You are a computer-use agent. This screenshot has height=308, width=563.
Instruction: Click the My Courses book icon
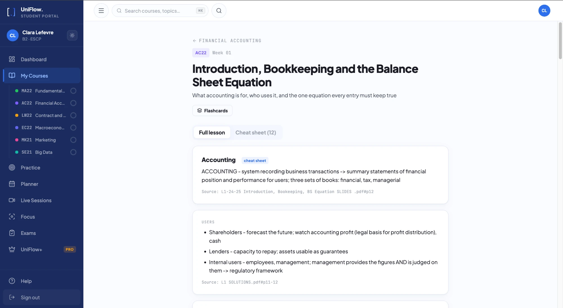(12, 75)
